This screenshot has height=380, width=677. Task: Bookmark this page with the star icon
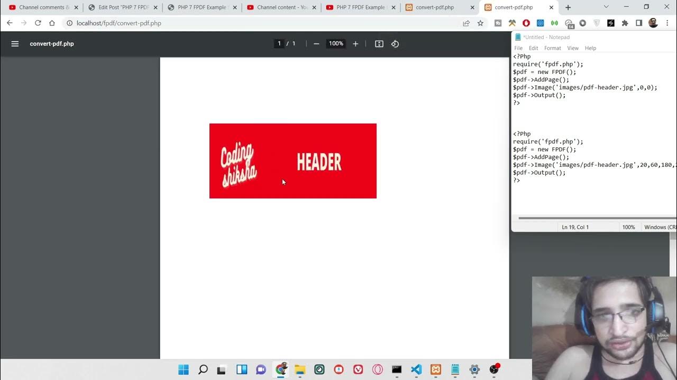pyautogui.click(x=480, y=23)
